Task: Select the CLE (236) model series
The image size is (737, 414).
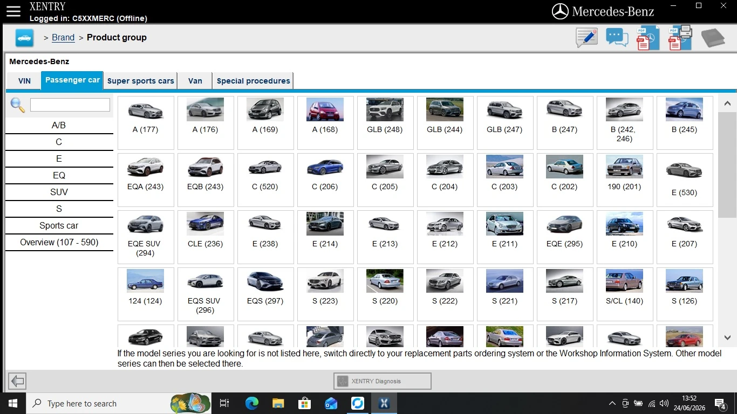Action: pyautogui.click(x=206, y=237)
